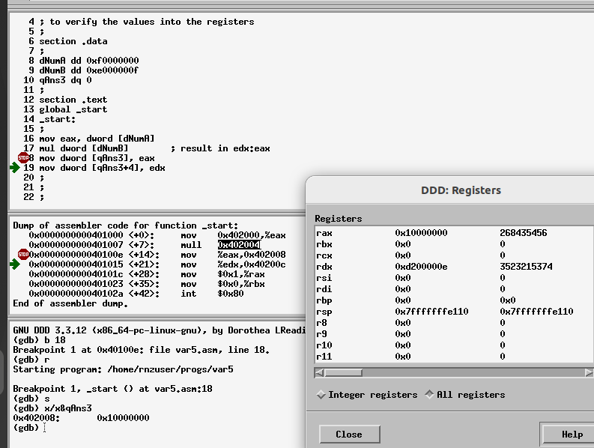The image size is (594, 448).
Task: Click the 'Registers' list heading label
Action: coord(339,219)
